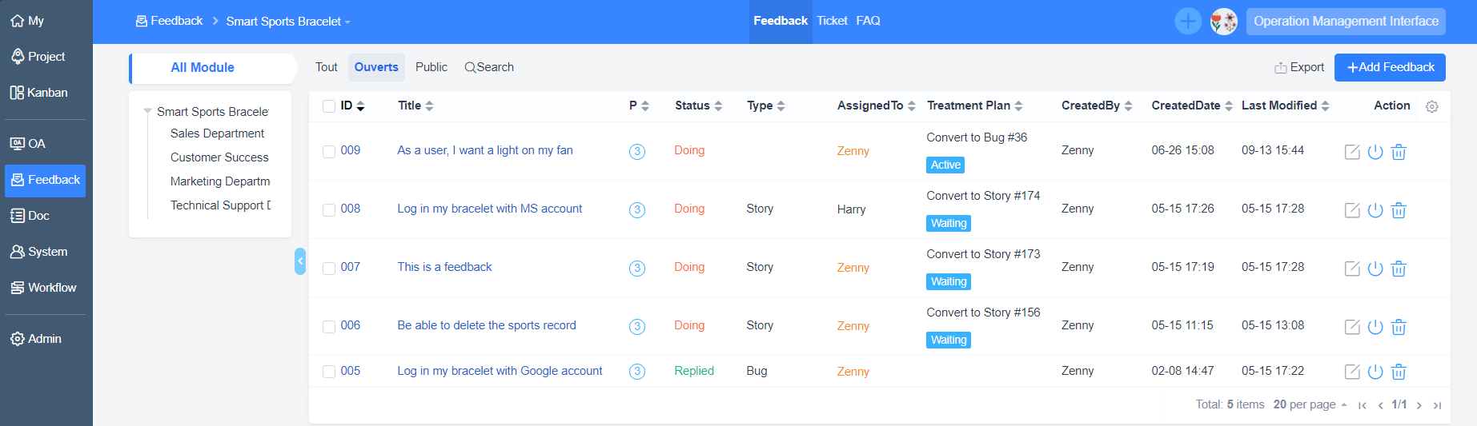
Task: Open the column settings gear icon
Action: [x=1432, y=106]
